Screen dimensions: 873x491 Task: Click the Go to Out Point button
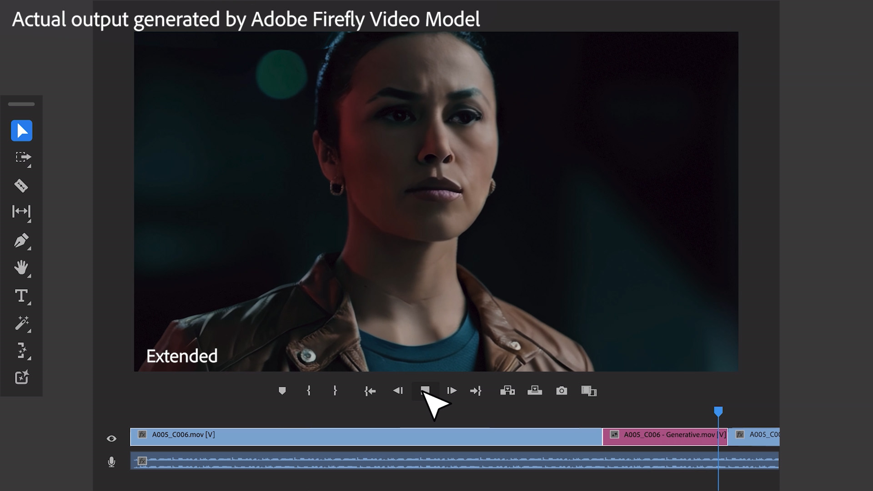coord(477,391)
